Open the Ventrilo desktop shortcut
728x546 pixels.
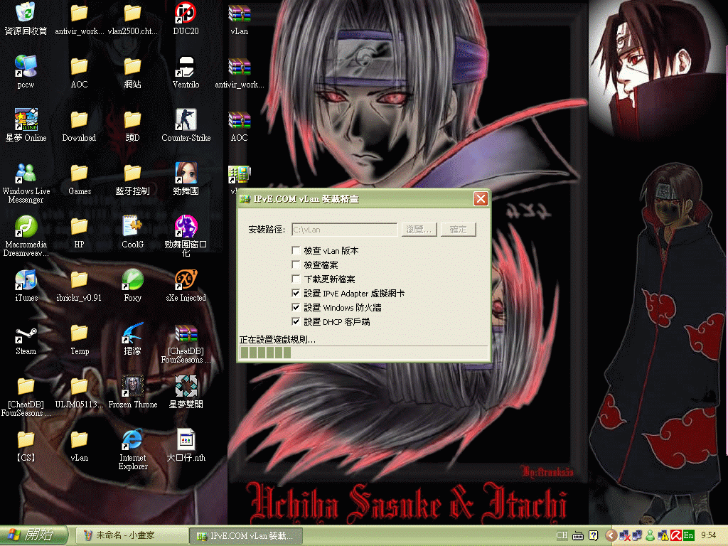point(186,68)
